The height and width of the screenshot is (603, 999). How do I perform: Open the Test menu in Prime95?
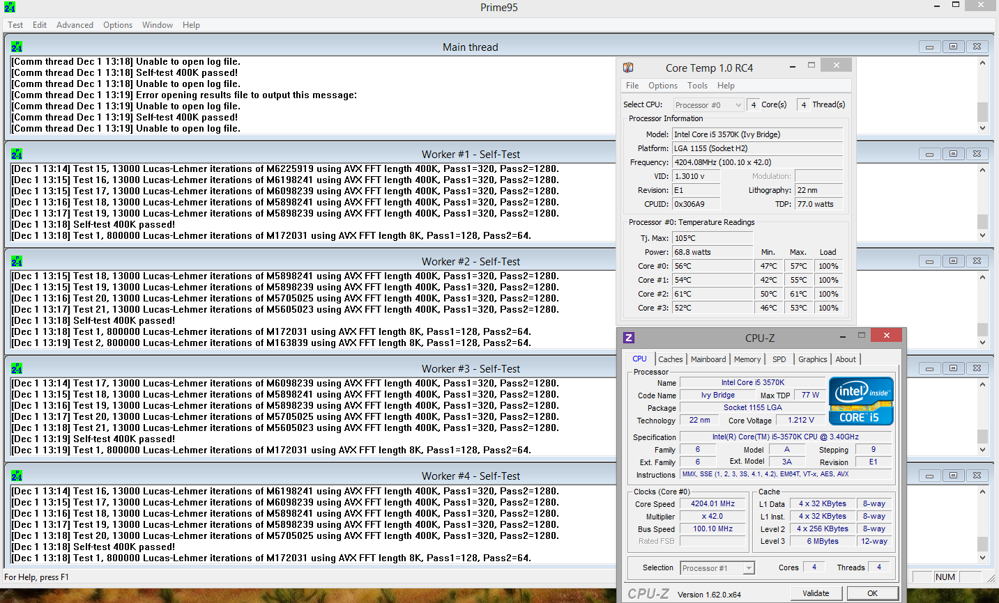coord(15,25)
